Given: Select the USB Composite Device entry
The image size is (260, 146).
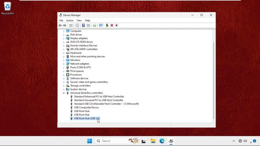Looking at the screenshot, I should click(86, 107).
